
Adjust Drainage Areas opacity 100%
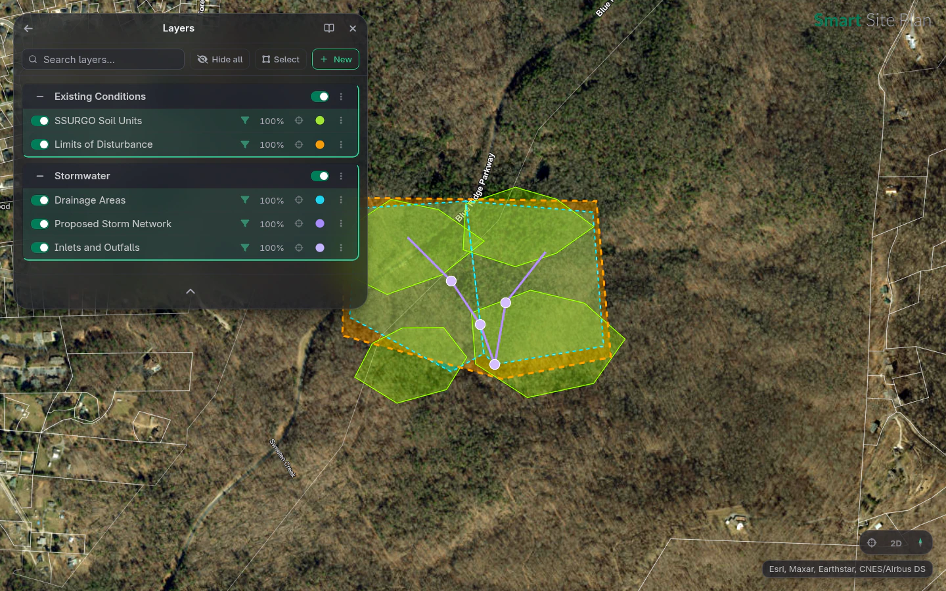point(272,200)
